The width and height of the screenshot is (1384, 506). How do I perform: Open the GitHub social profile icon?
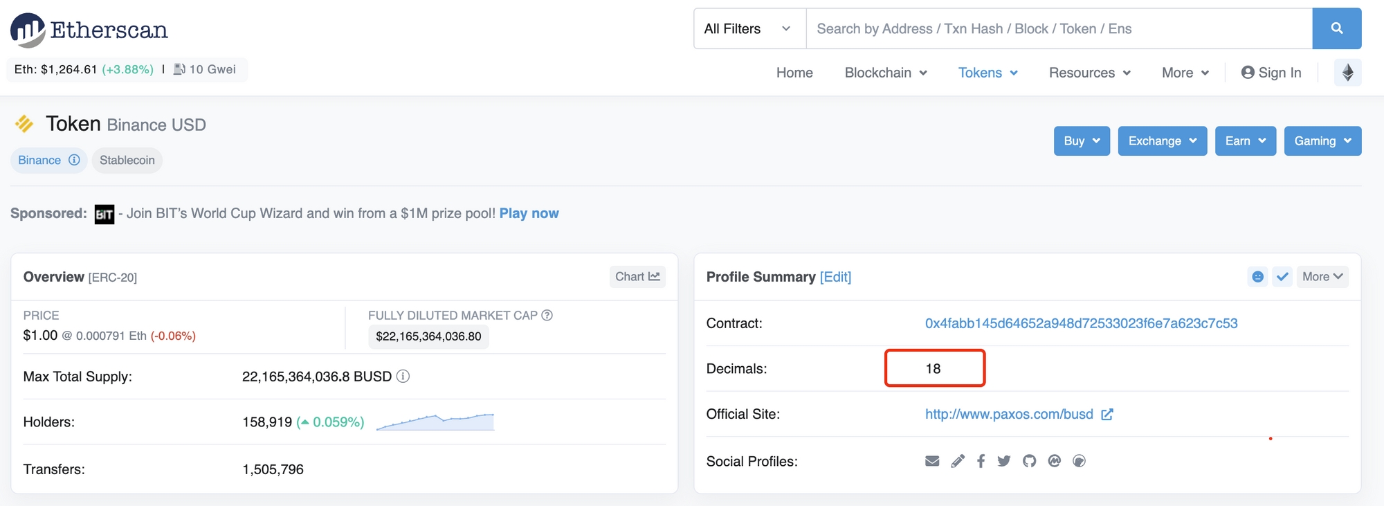pos(1029,461)
